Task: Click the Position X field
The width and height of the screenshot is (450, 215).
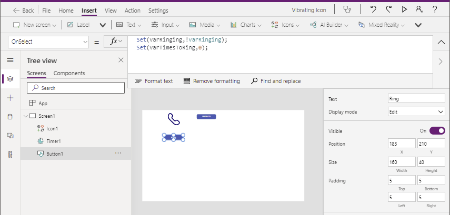Action: (402, 144)
